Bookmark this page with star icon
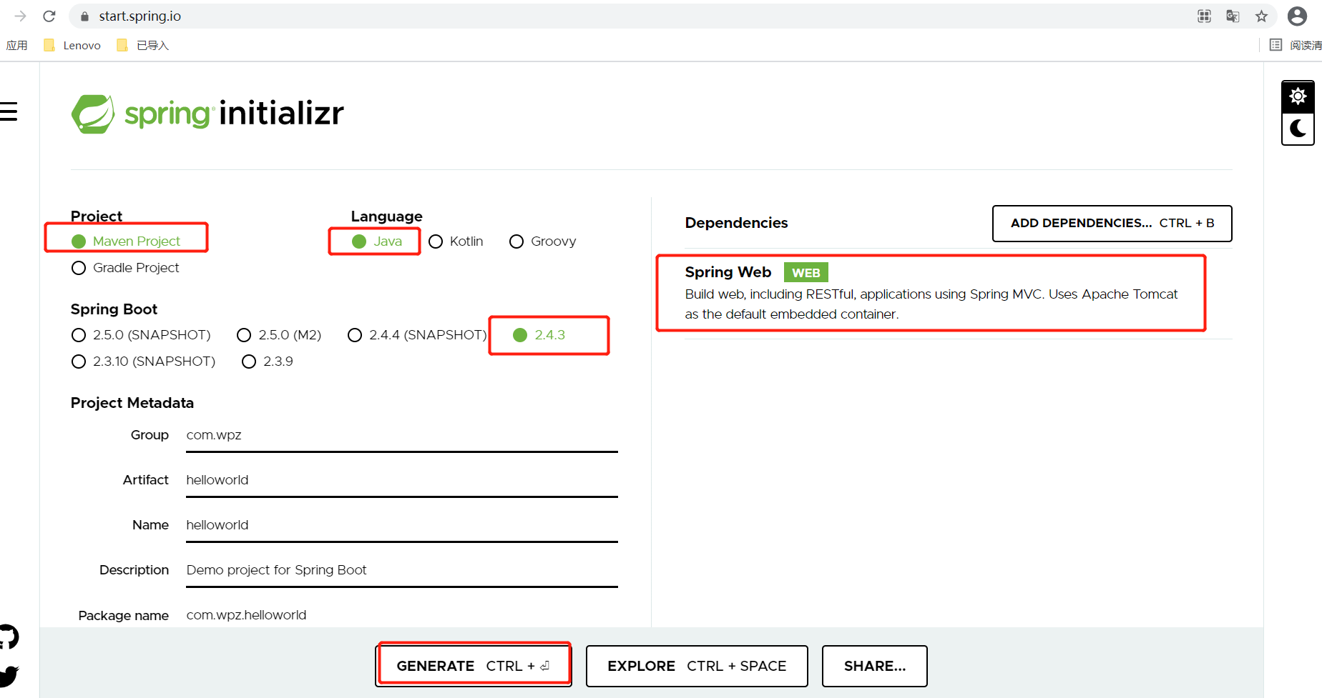This screenshot has height=698, width=1322. 1261,16
